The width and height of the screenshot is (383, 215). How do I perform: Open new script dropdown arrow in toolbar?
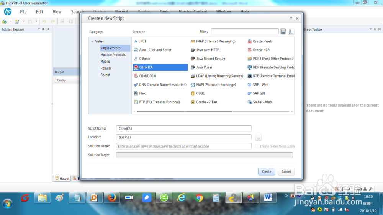coord(10,21)
